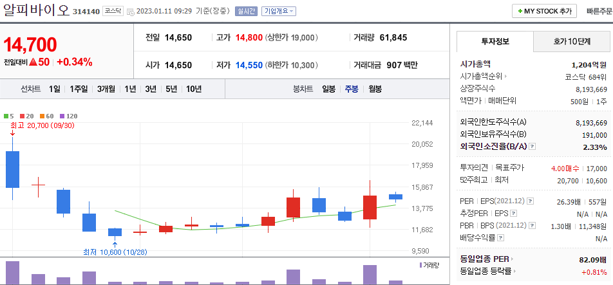The height and width of the screenshot is (285, 613).
Task: Click the 거래대금 value 907 백만
Action: tap(402, 65)
